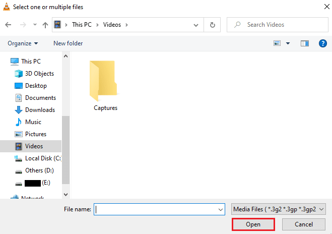Image resolution: width=332 pixels, height=234 pixels.
Task: Click the Open button
Action: tap(253, 224)
